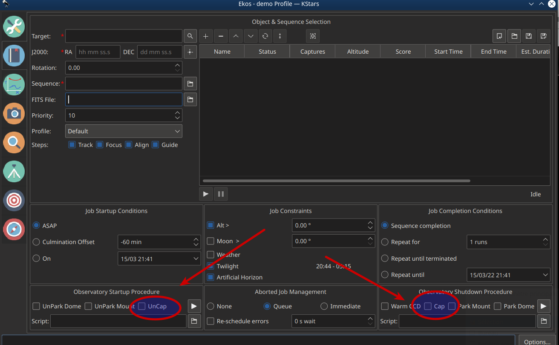Sort job table by Name column

(x=222, y=52)
